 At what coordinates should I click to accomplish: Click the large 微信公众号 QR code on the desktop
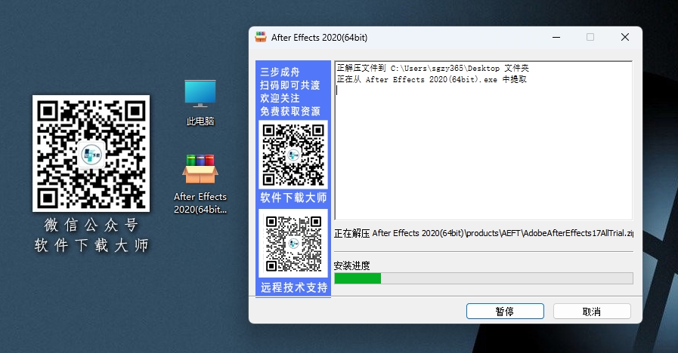tap(91, 154)
